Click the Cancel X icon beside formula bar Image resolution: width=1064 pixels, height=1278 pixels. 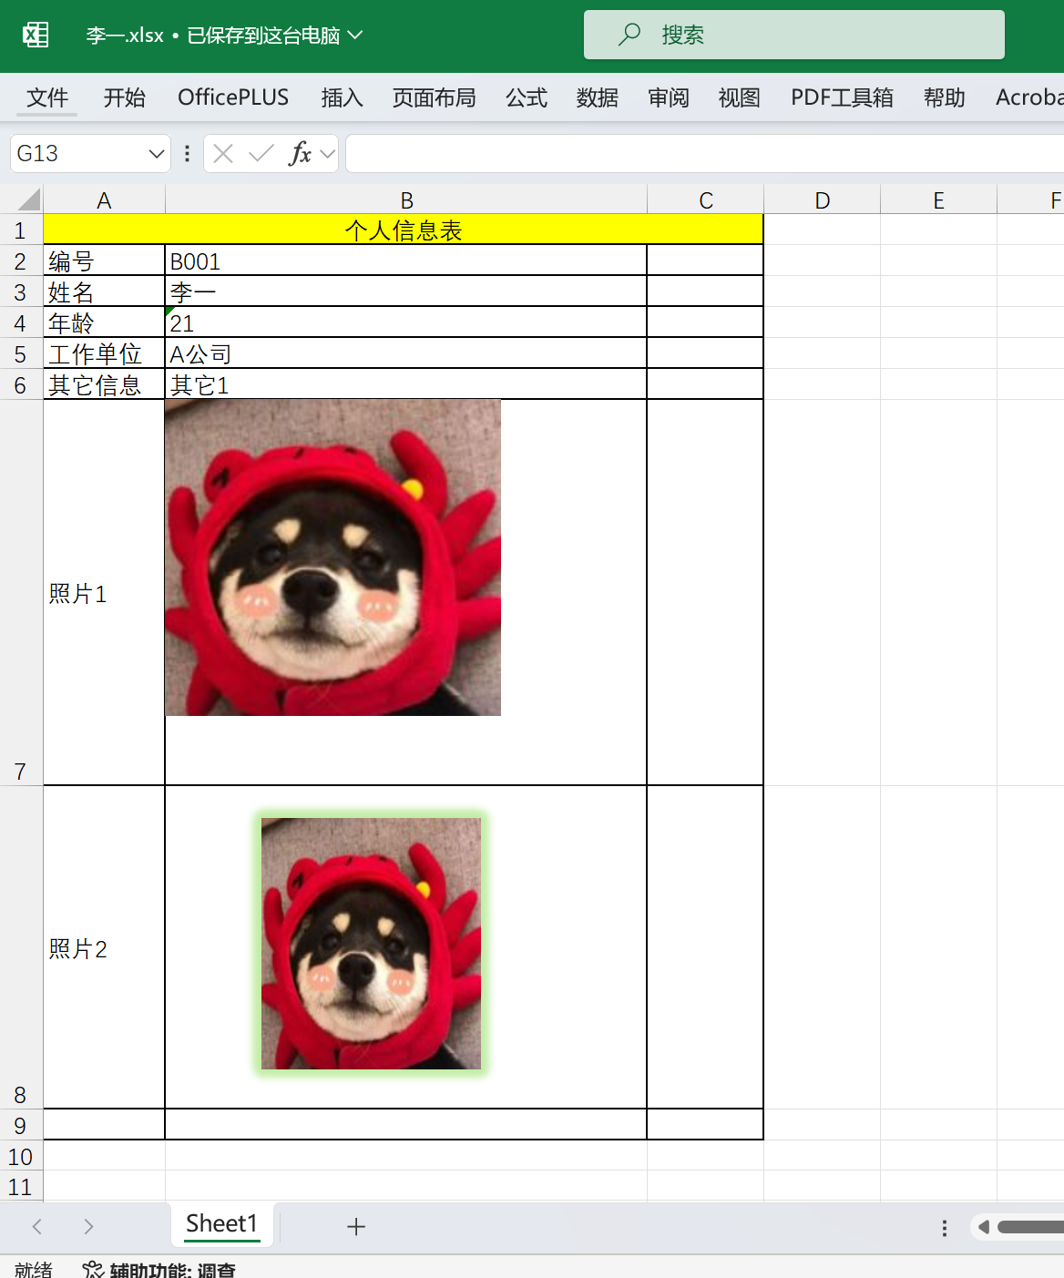221,153
